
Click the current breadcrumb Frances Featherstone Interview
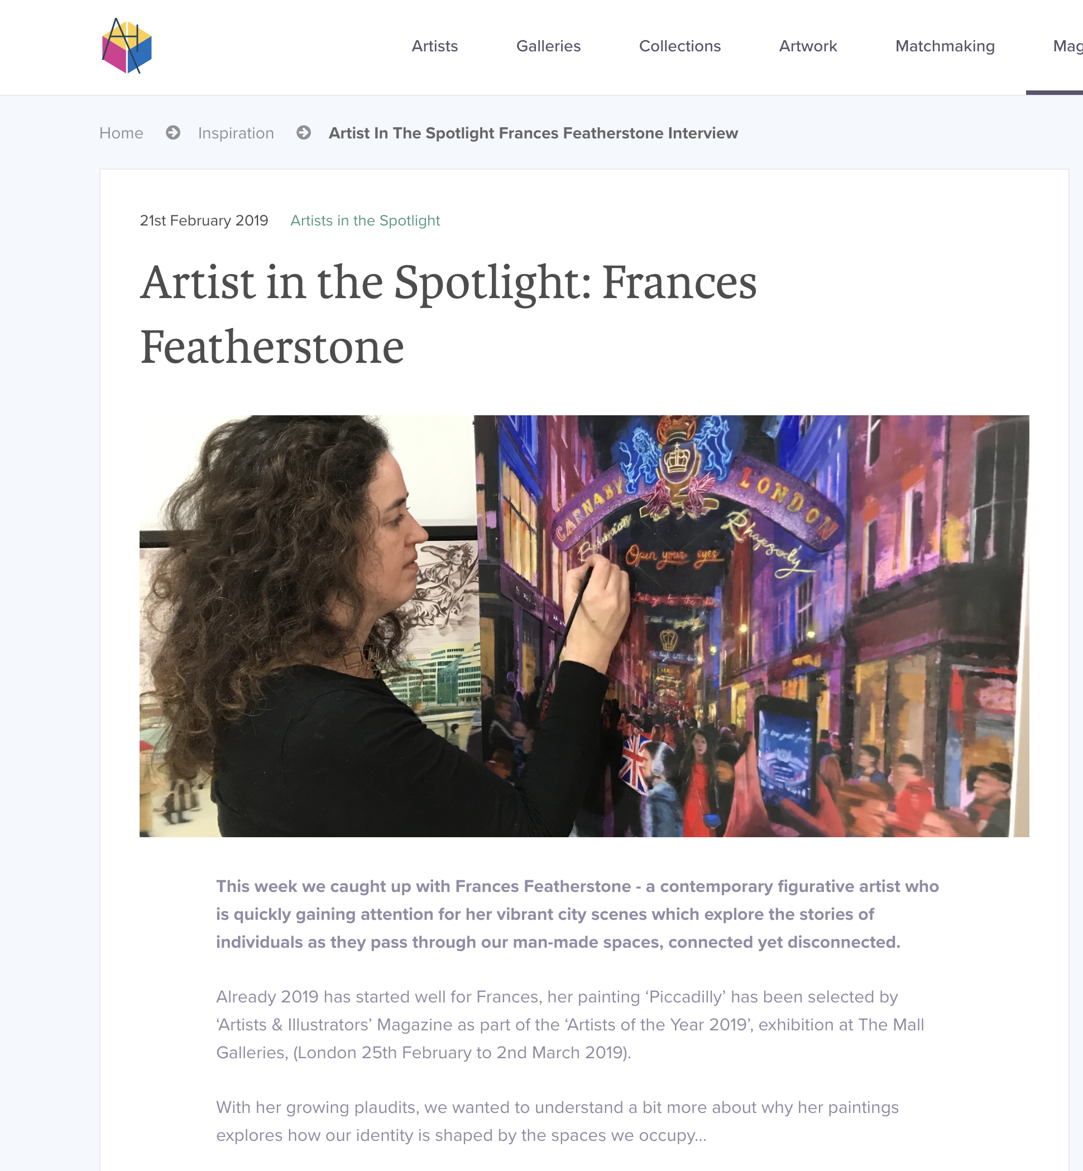tap(533, 133)
